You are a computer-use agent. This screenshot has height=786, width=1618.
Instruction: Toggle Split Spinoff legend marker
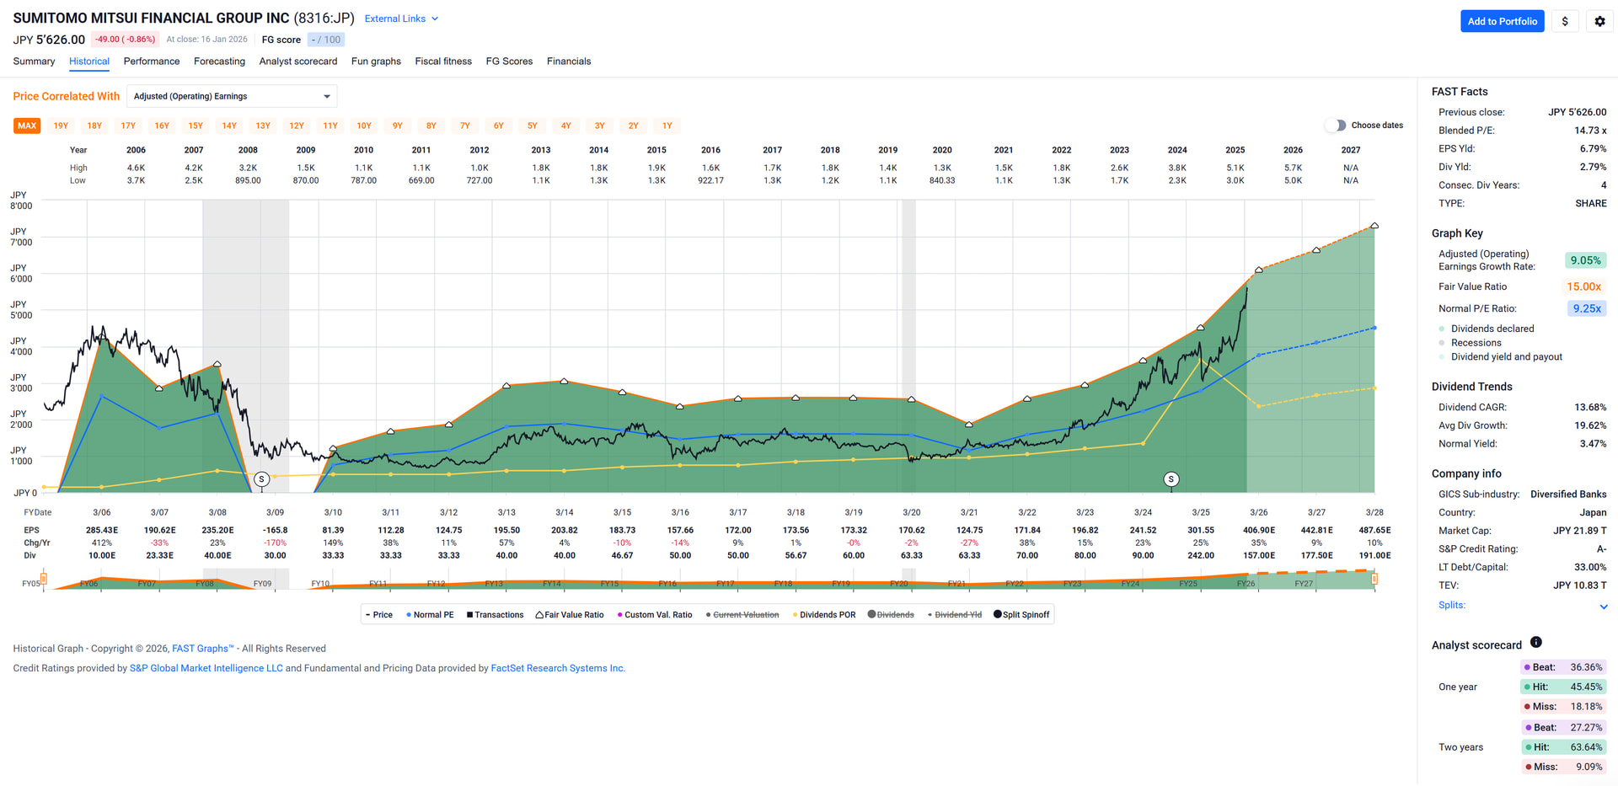tap(1021, 615)
